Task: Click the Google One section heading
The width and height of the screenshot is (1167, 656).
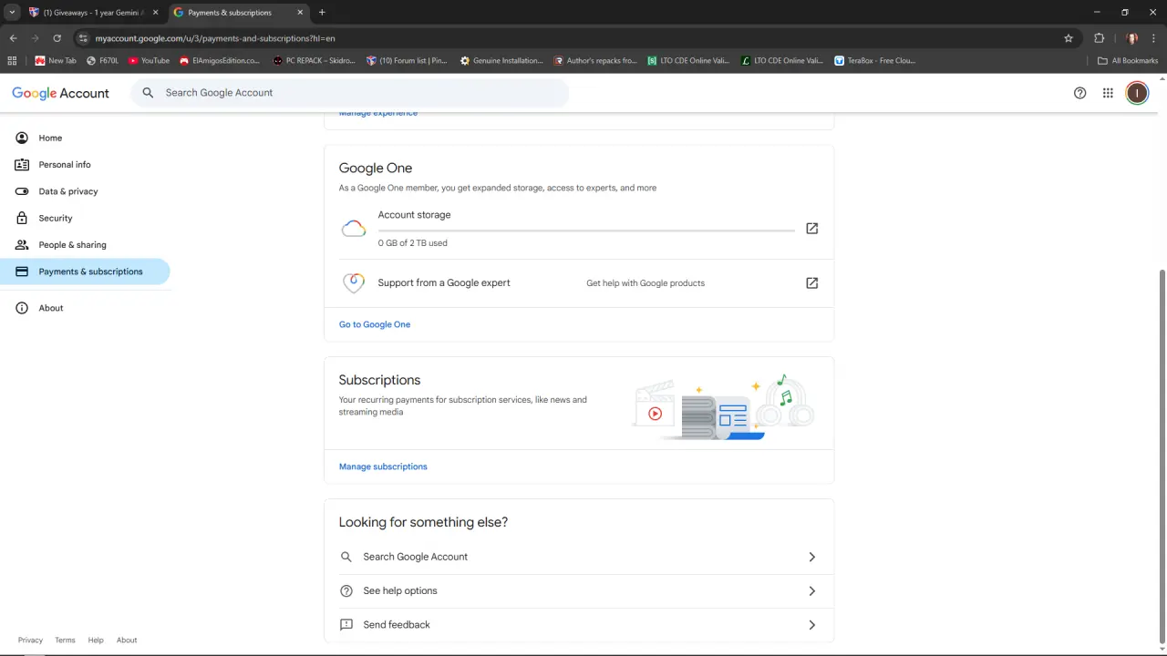Action: 376,169
